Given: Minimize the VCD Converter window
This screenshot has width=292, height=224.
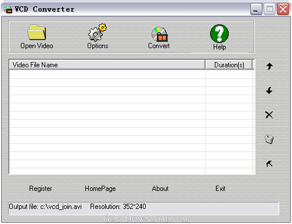Looking at the screenshot, I should (256, 9).
